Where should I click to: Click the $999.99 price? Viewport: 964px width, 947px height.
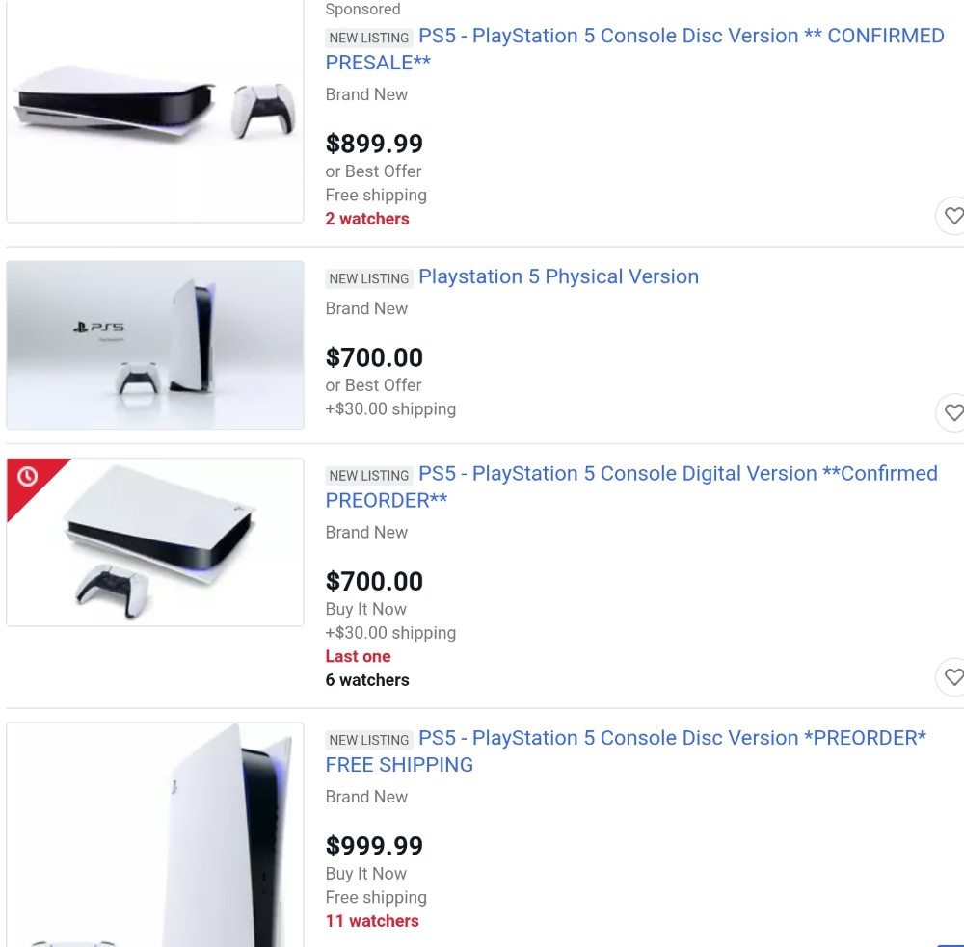click(x=374, y=846)
